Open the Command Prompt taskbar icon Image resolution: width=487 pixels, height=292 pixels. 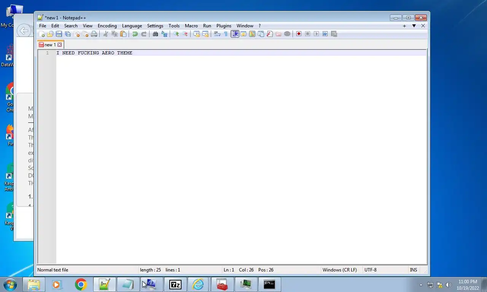click(x=269, y=284)
